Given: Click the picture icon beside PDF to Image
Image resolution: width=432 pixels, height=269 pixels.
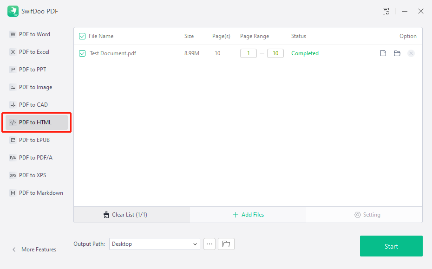Looking at the screenshot, I should (13, 87).
